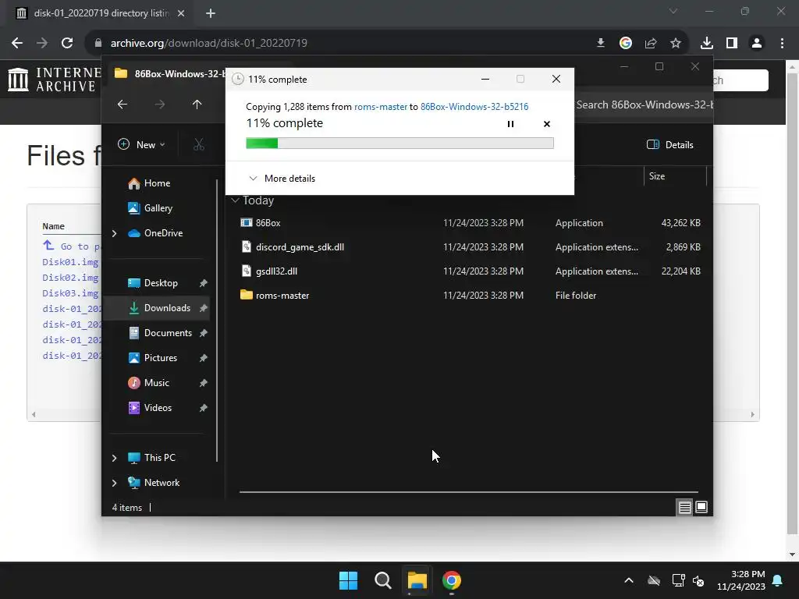The image size is (799, 599).
Task: Show hidden system tray icons
Action: click(x=629, y=580)
